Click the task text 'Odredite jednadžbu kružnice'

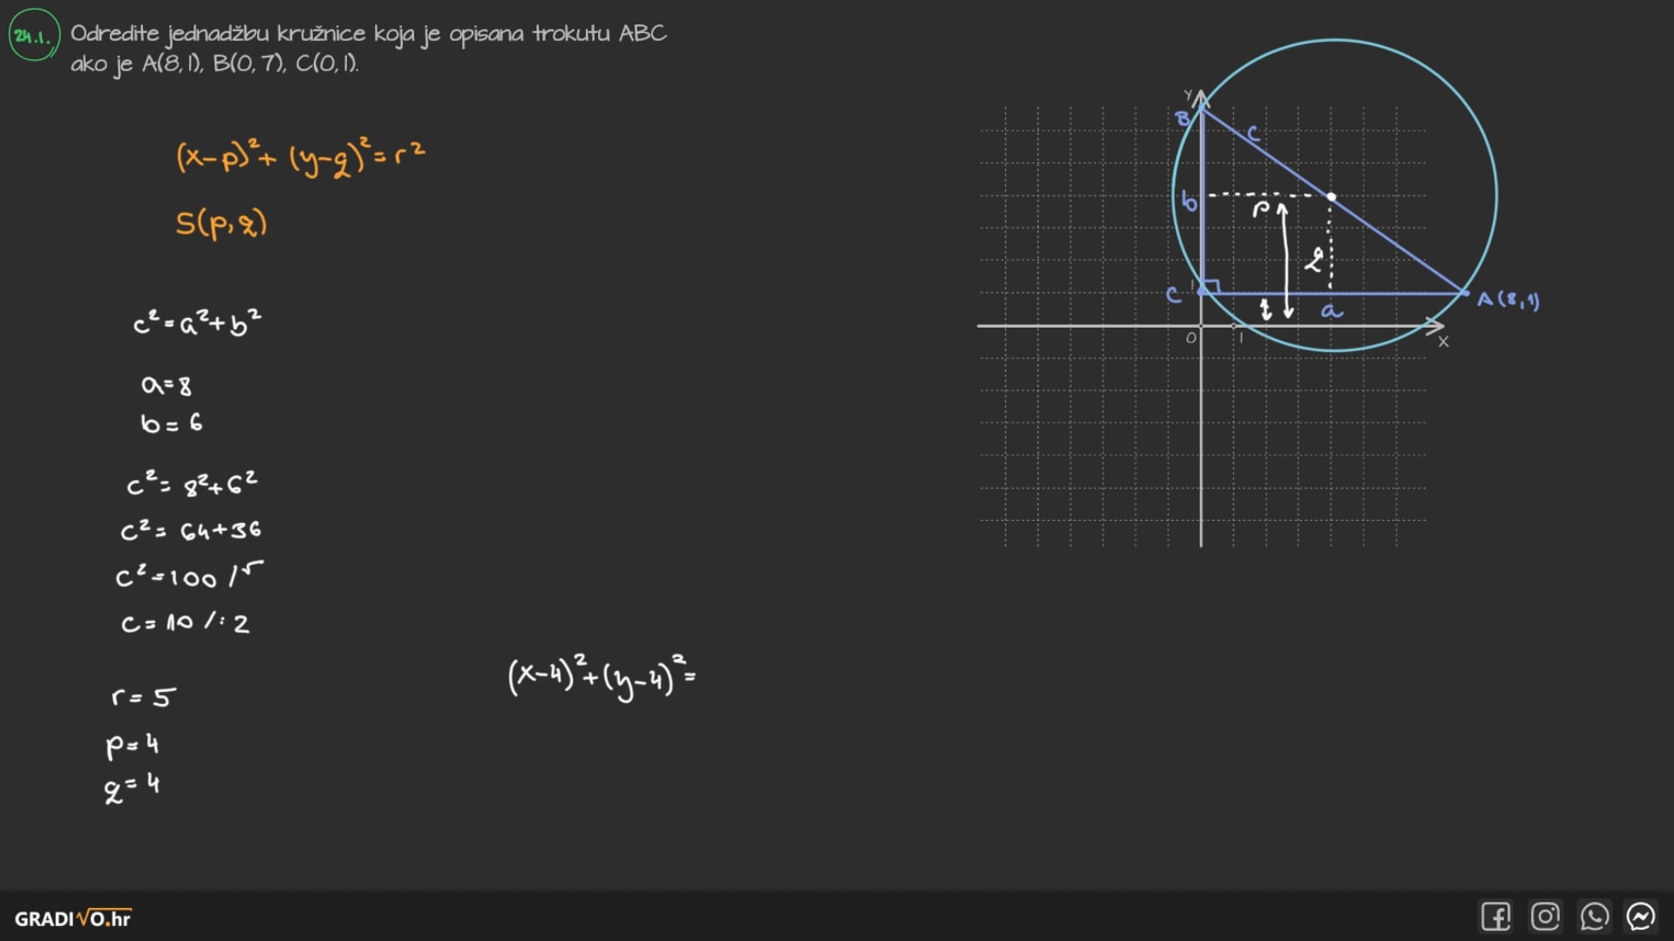pos(218,34)
